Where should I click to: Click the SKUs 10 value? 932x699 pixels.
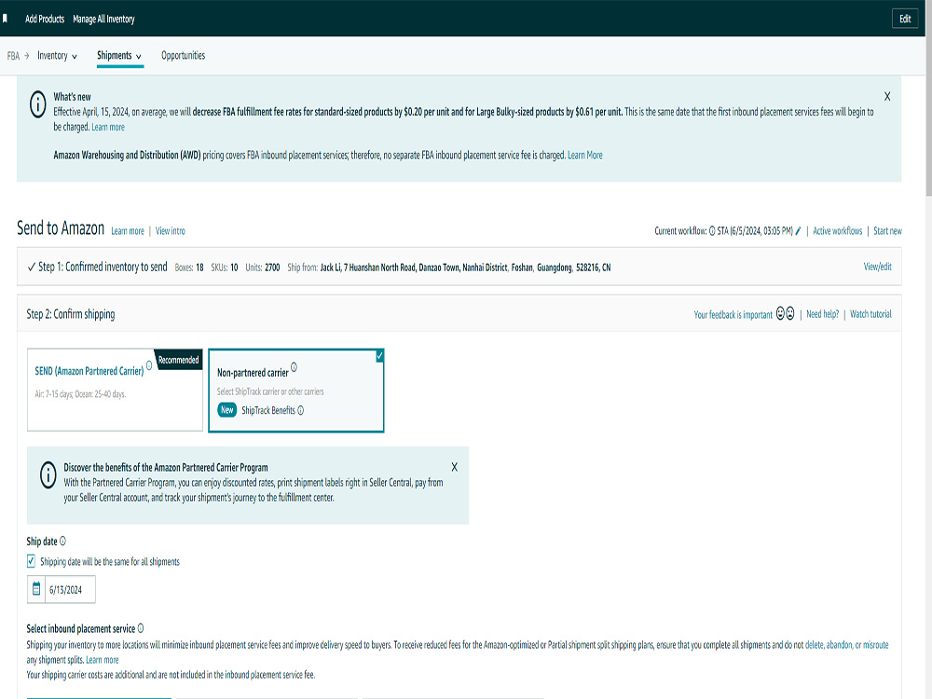click(234, 267)
